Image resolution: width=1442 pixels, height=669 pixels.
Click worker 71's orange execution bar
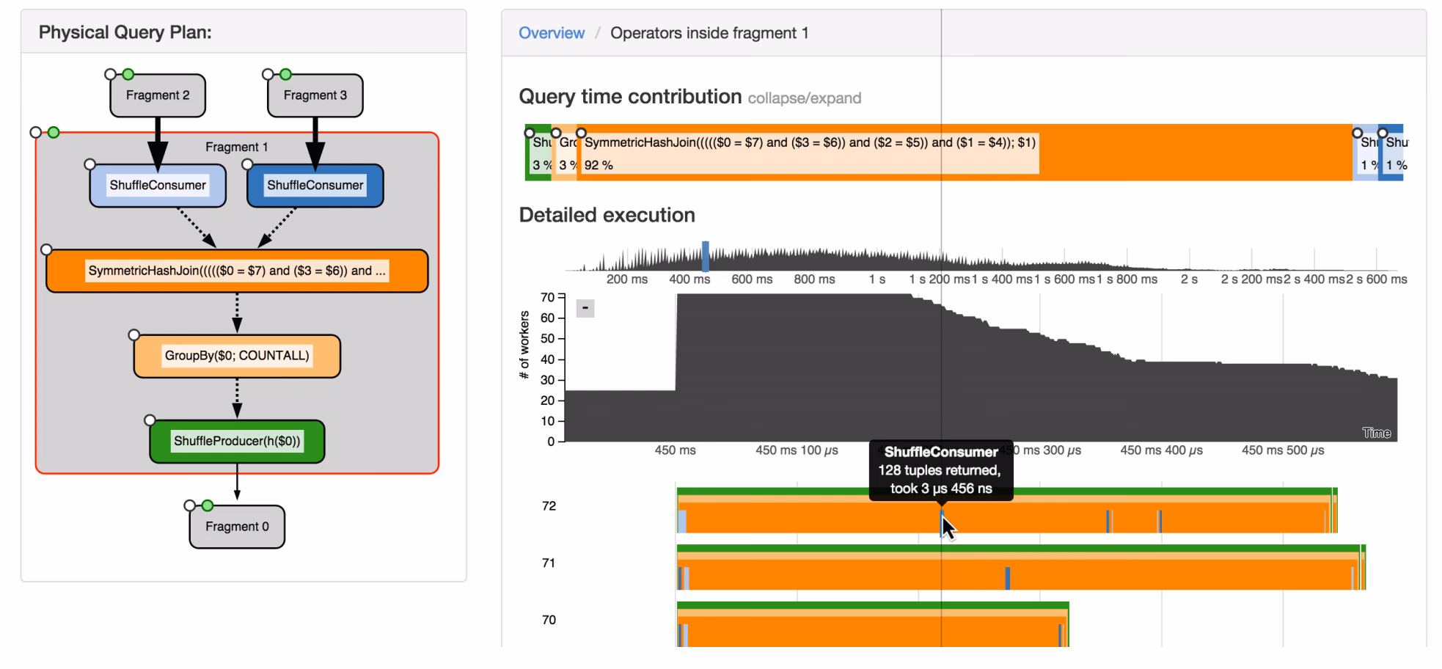point(1018,574)
